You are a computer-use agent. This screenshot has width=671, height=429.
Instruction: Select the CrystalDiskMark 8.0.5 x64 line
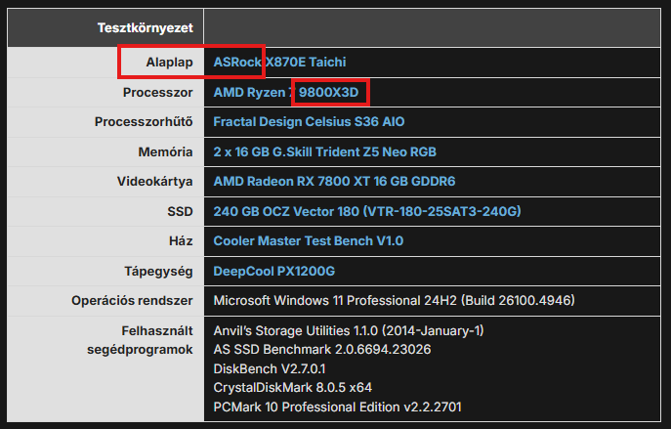coord(293,388)
